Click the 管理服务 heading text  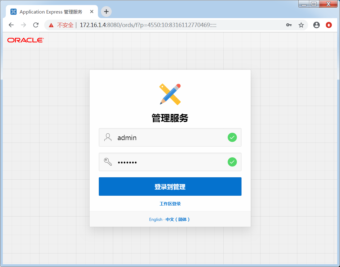click(x=170, y=118)
